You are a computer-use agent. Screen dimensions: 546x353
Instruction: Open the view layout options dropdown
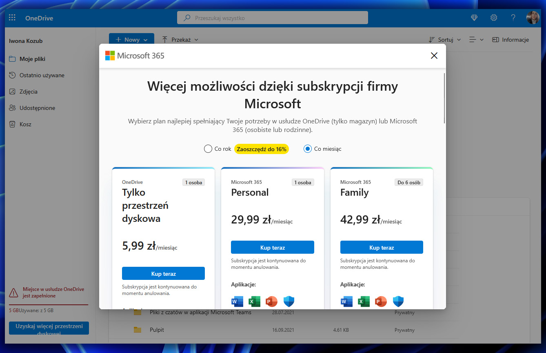click(x=476, y=40)
